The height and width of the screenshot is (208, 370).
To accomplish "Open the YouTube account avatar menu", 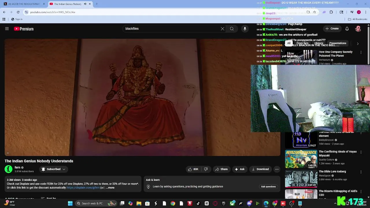I will tap(358, 29).
